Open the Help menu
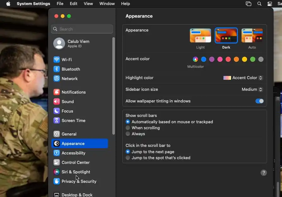 125,3
